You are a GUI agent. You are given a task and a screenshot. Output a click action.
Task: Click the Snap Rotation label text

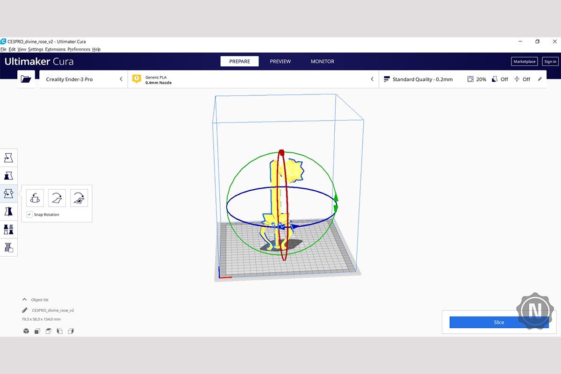pyautogui.click(x=47, y=215)
